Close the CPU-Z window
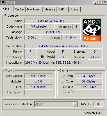The height and width of the screenshot is (116, 107). click(105, 3)
